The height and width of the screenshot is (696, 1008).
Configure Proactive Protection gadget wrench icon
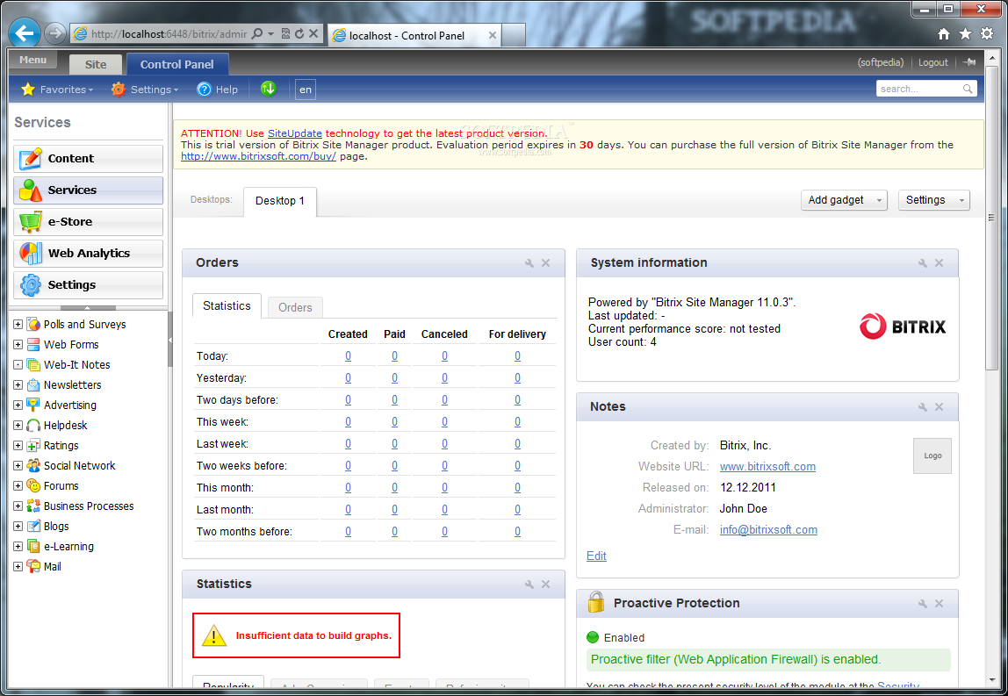[923, 604]
